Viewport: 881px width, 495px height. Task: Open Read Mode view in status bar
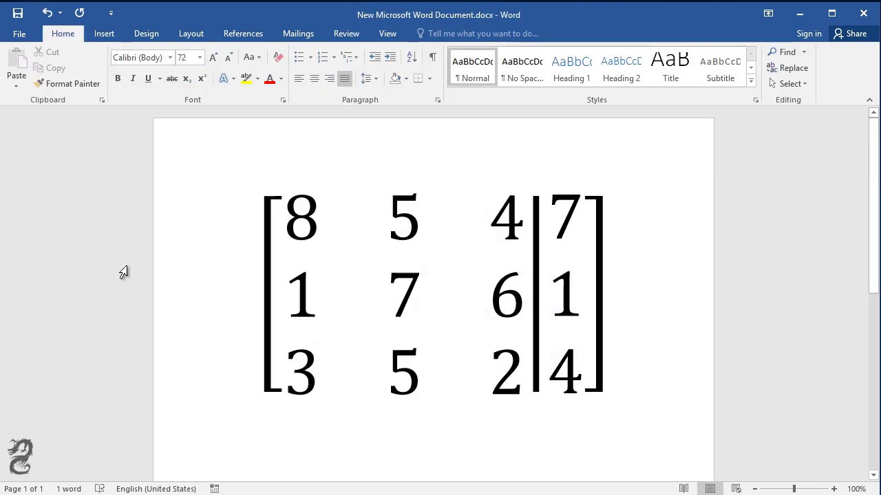pyautogui.click(x=683, y=489)
